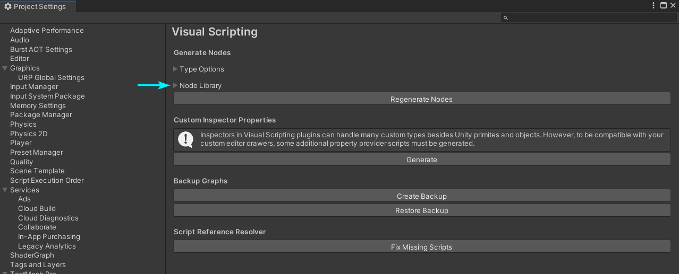This screenshot has height=274, width=679.
Task: Collapse the Graphics tree section
Action: point(5,68)
